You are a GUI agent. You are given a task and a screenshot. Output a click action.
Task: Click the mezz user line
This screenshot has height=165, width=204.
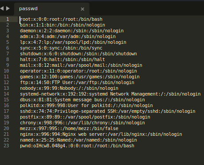pos(69,129)
